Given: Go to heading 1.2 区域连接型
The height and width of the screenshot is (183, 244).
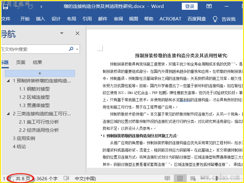Looking at the screenshot, I should (x=34, y=97).
